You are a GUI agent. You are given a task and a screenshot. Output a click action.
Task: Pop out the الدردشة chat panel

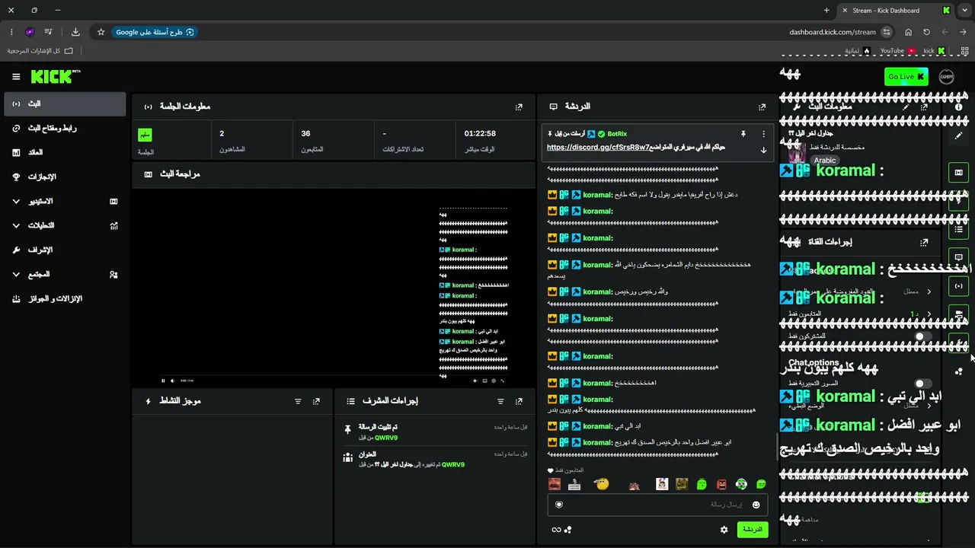pyautogui.click(x=762, y=107)
